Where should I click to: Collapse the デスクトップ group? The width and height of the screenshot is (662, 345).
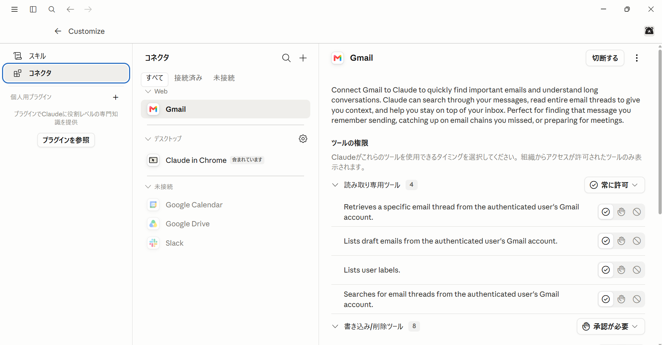[x=148, y=139]
